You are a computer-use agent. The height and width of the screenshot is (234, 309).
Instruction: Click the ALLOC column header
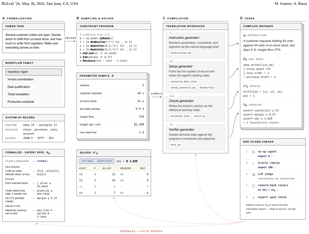pos(107,168)
